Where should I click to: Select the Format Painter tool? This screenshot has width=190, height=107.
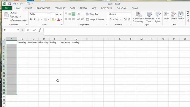(18, 21)
